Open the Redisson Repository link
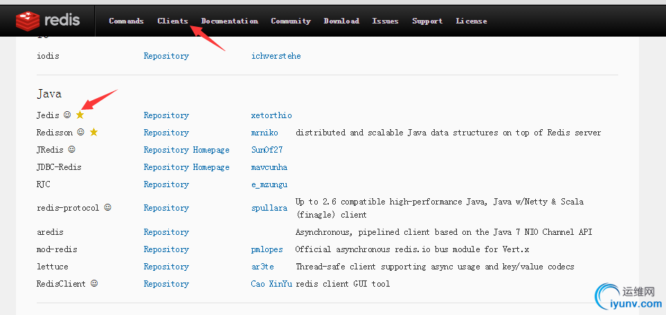Screen dimensions: 666x315 point(166,133)
